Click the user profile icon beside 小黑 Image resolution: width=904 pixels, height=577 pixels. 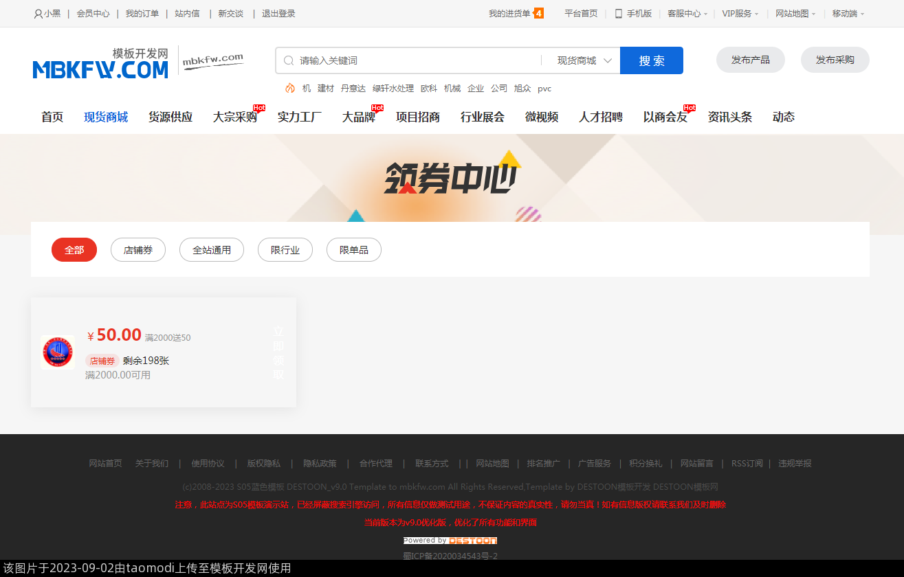click(38, 14)
